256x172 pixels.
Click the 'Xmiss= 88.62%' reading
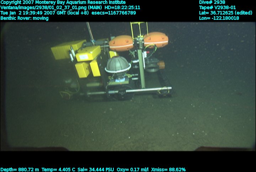[168, 170]
